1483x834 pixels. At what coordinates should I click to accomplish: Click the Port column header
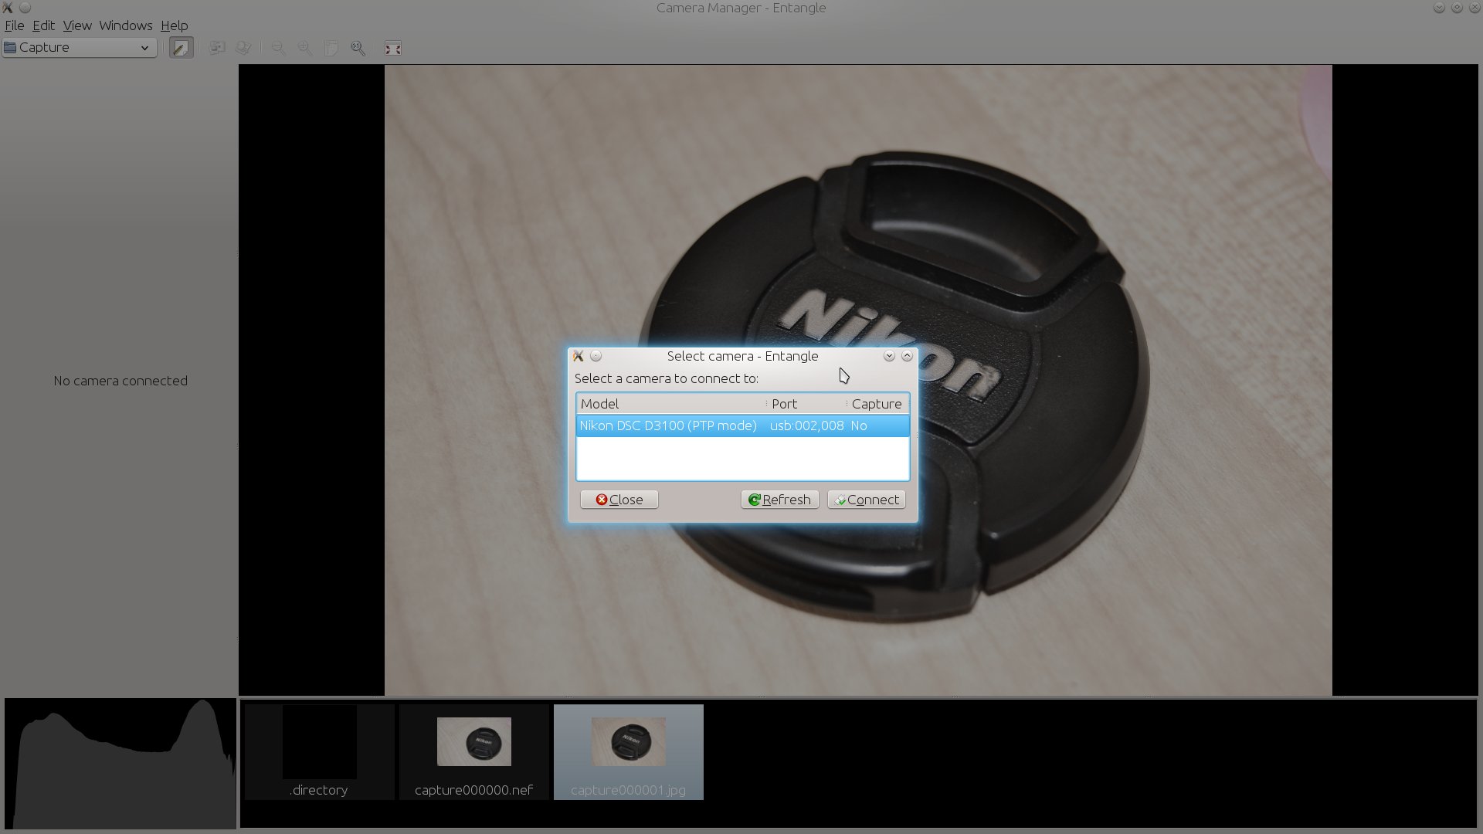[806, 404]
